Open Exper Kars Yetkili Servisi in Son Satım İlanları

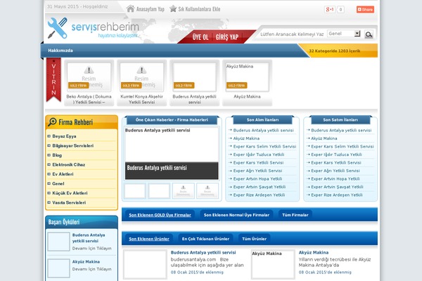(336, 163)
